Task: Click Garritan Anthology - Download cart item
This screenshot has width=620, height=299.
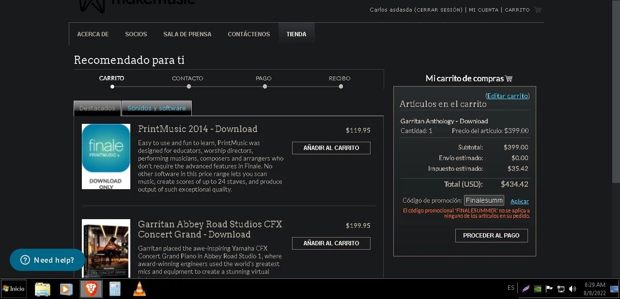Action: point(444,121)
